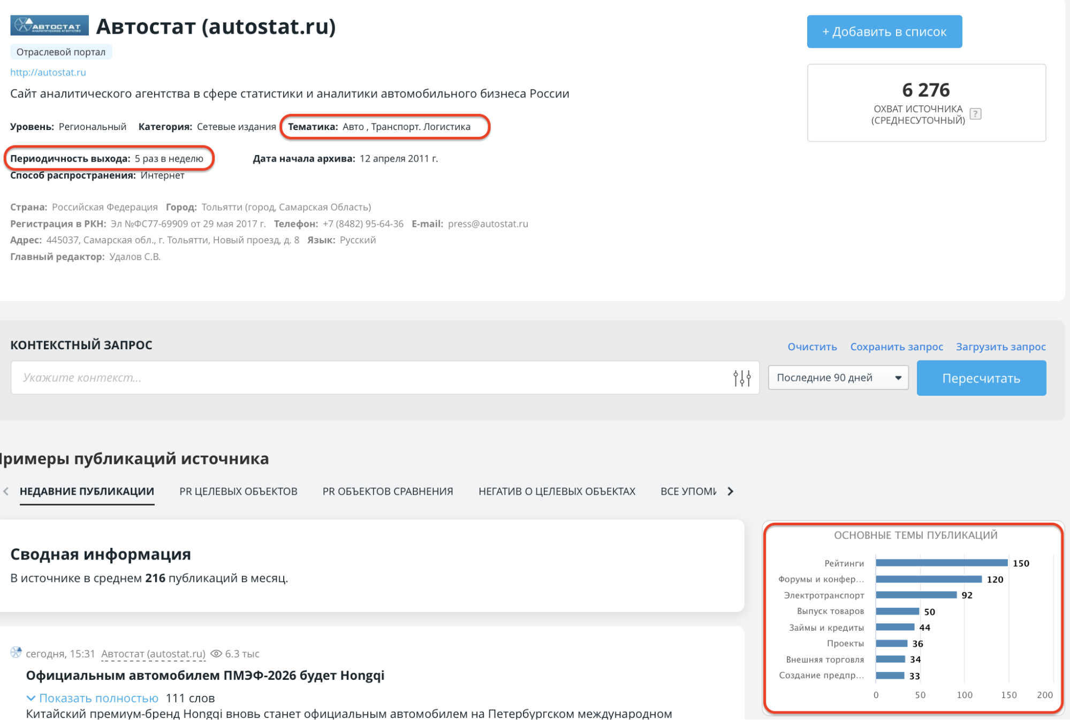The width and height of the screenshot is (1070, 720).
Task: Click the Главный редактор value Удалов С.В.
Action: point(135,257)
